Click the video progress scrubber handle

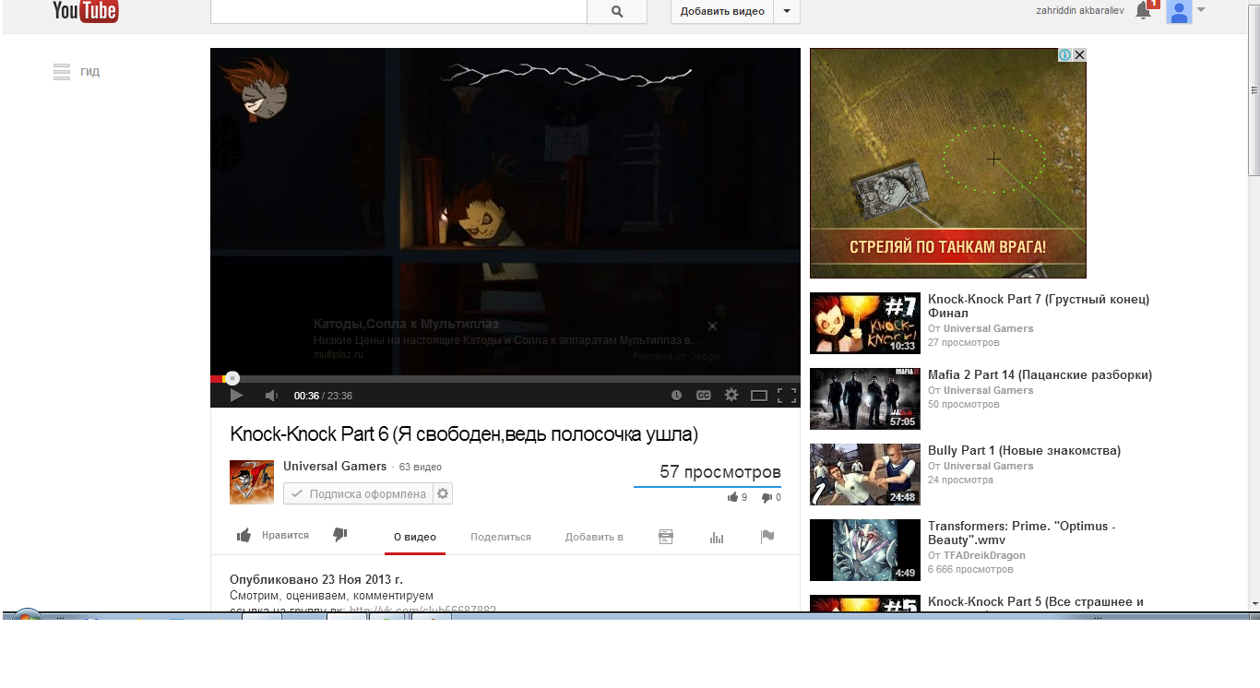tap(232, 378)
